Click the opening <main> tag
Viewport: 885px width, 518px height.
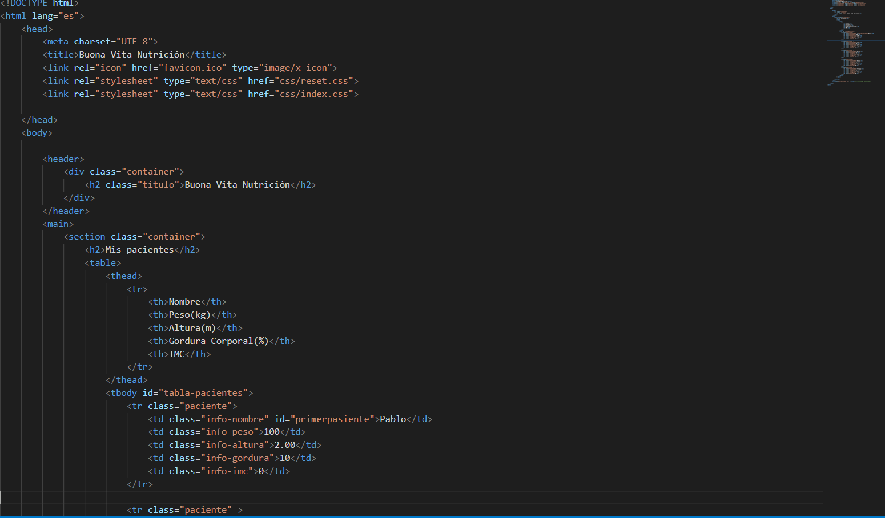[x=58, y=224]
